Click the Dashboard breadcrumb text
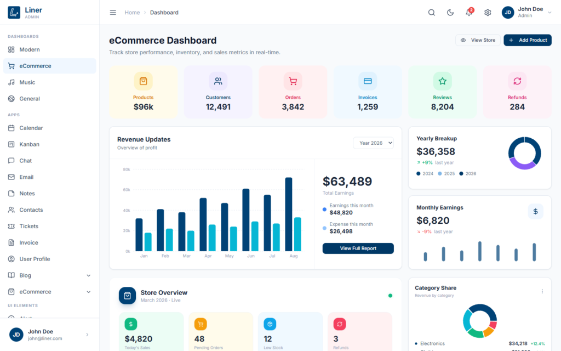The height and width of the screenshot is (351, 561). pos(164,13)
